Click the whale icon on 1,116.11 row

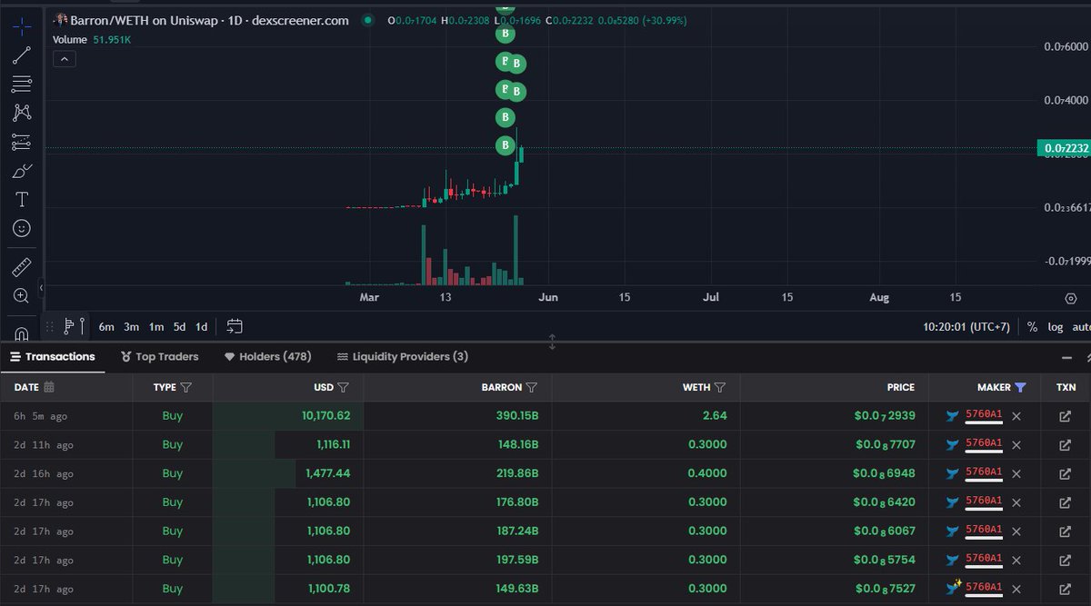click(953, 445)
